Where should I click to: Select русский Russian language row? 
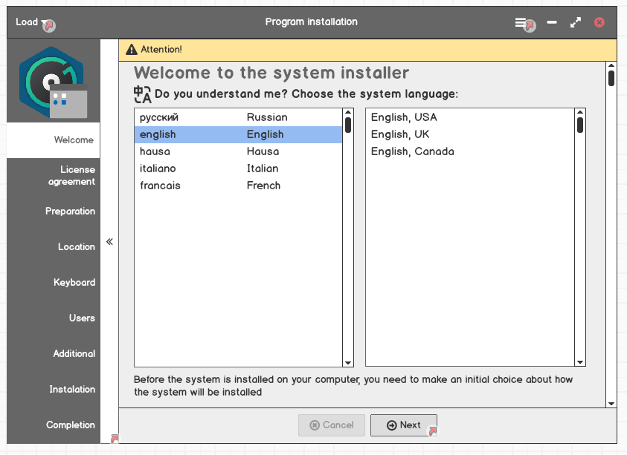pyautogui.click(x=238, y=117)
